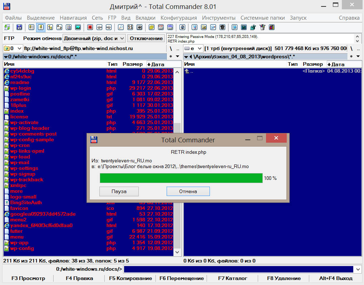The image size is (364, 285).
Task: Click the black chip toolbar icon
Action: point(222,28)
